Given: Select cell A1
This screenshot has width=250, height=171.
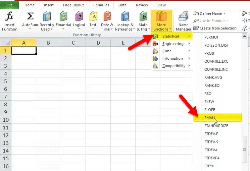Looking at the screenshot, I should pyautogui.click(x=24, y=50).
